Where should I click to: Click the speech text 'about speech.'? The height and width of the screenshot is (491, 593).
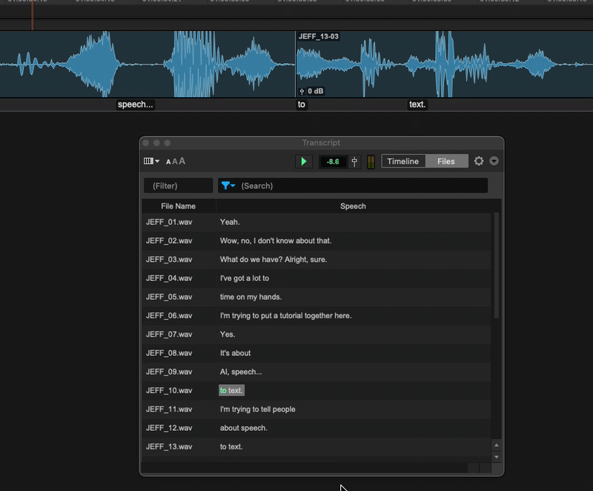[x=244, y=428]
